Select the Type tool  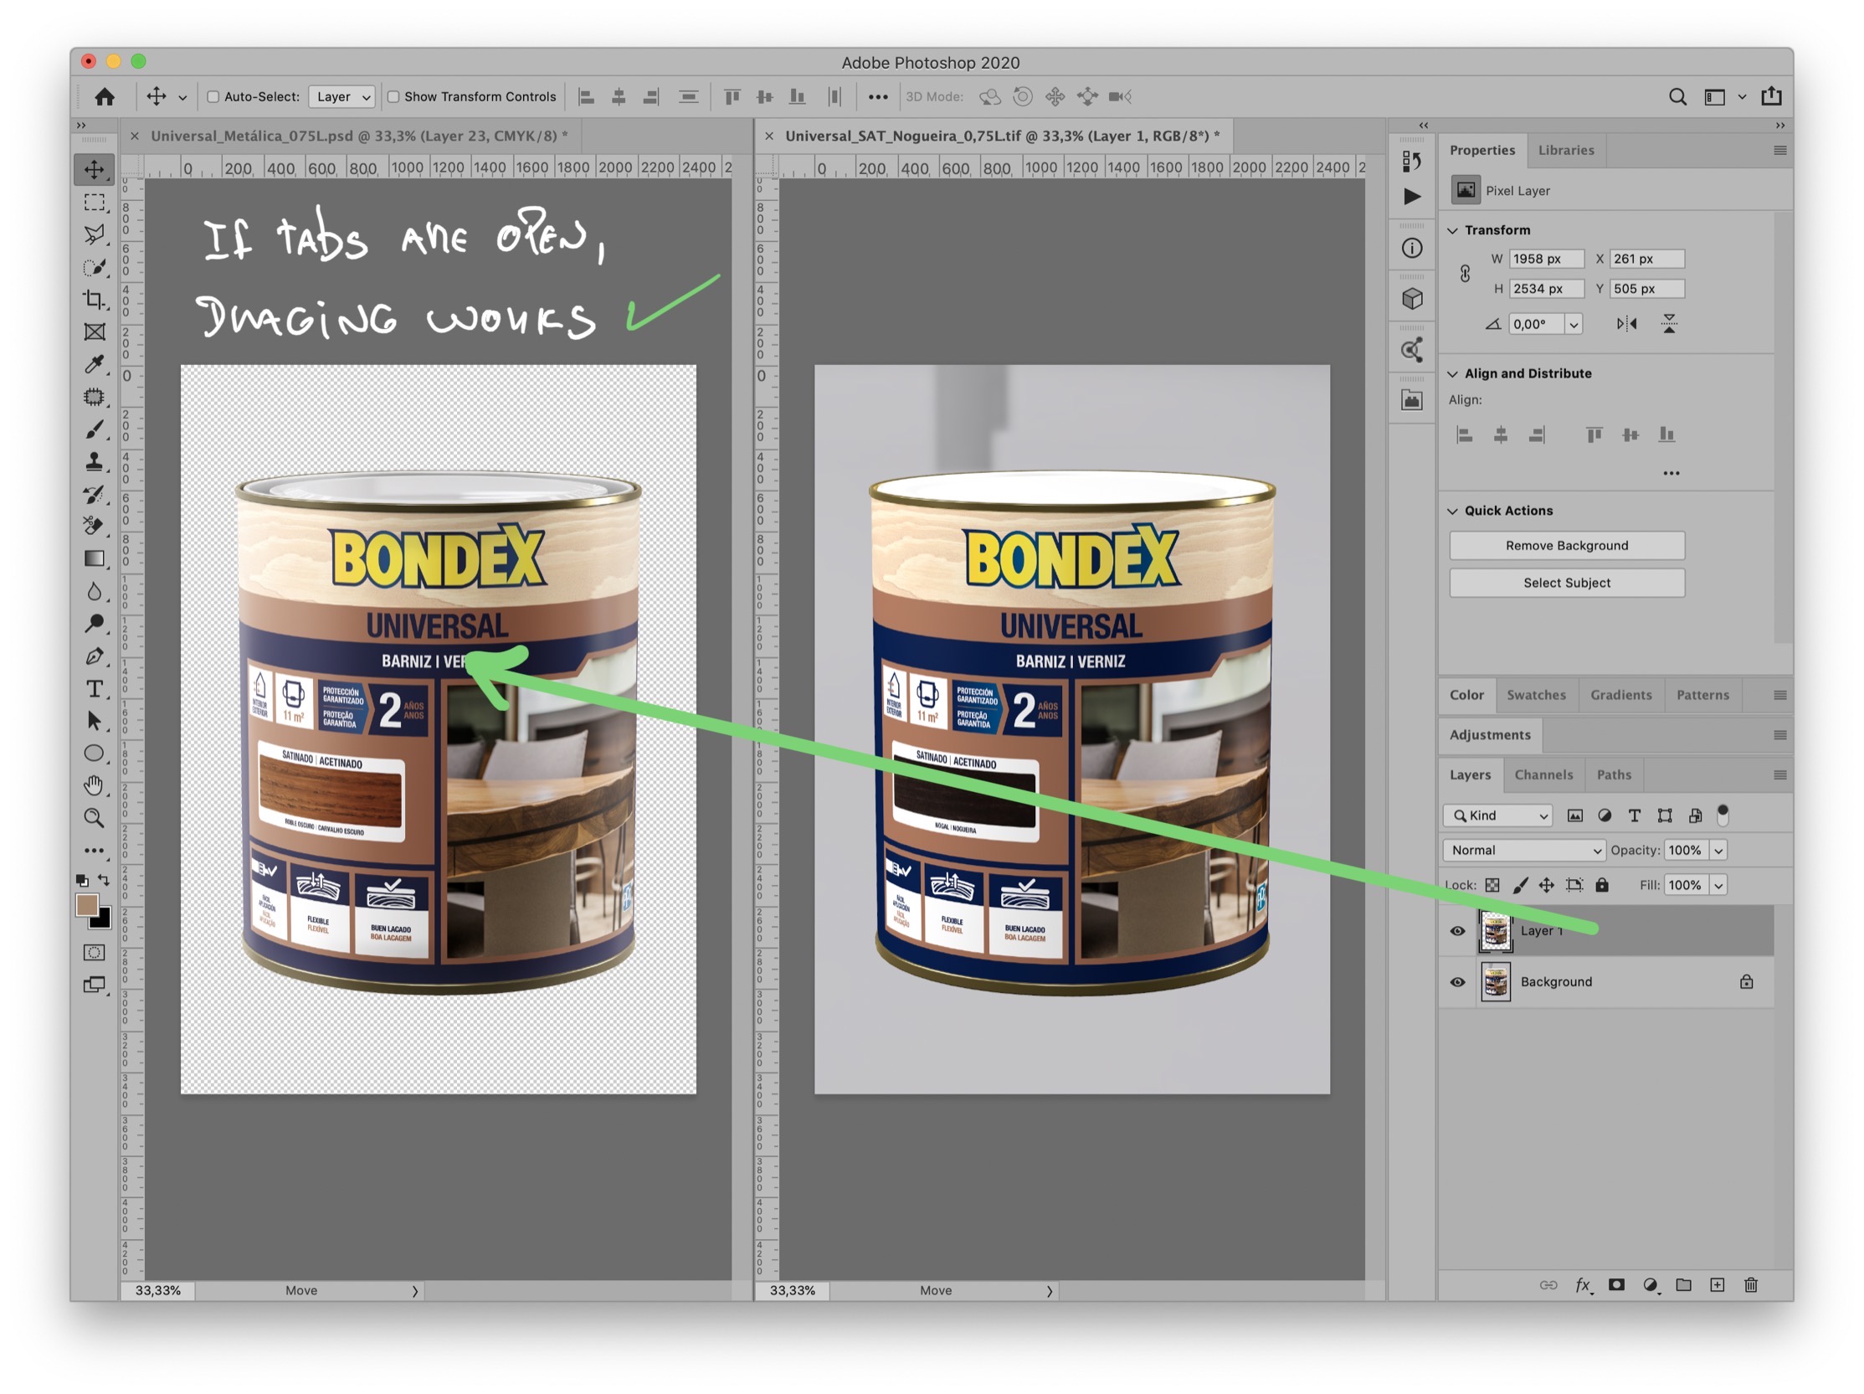tap(95, 688)
